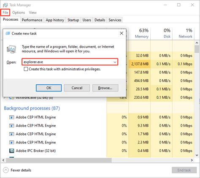Click the Fewer details link
Viewport: 200px width, 178px height.
(x=21, y=170)
